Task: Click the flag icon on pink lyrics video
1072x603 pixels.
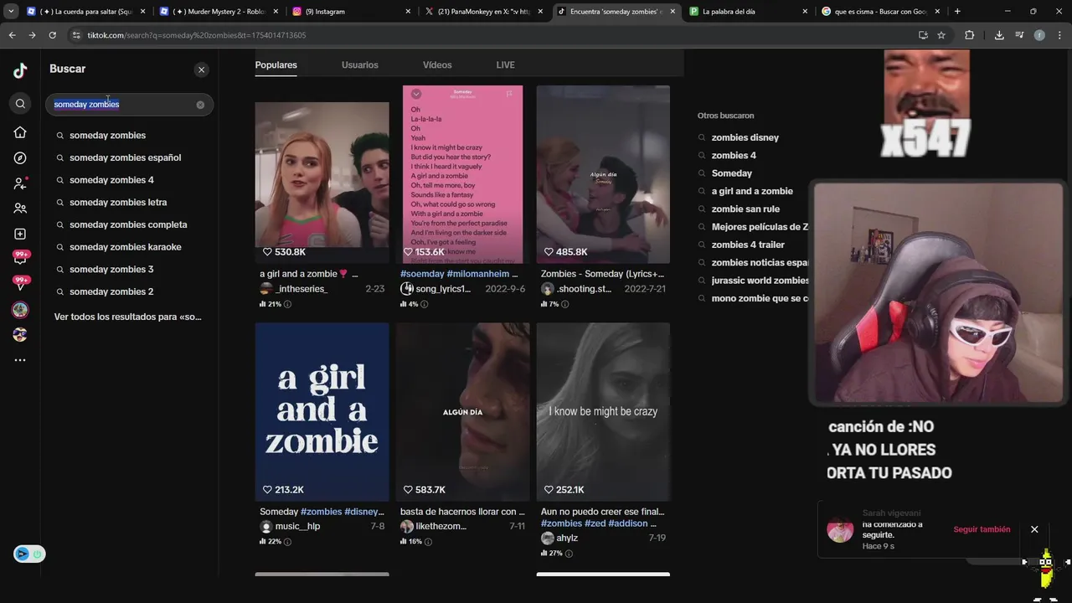Action: 508,94
